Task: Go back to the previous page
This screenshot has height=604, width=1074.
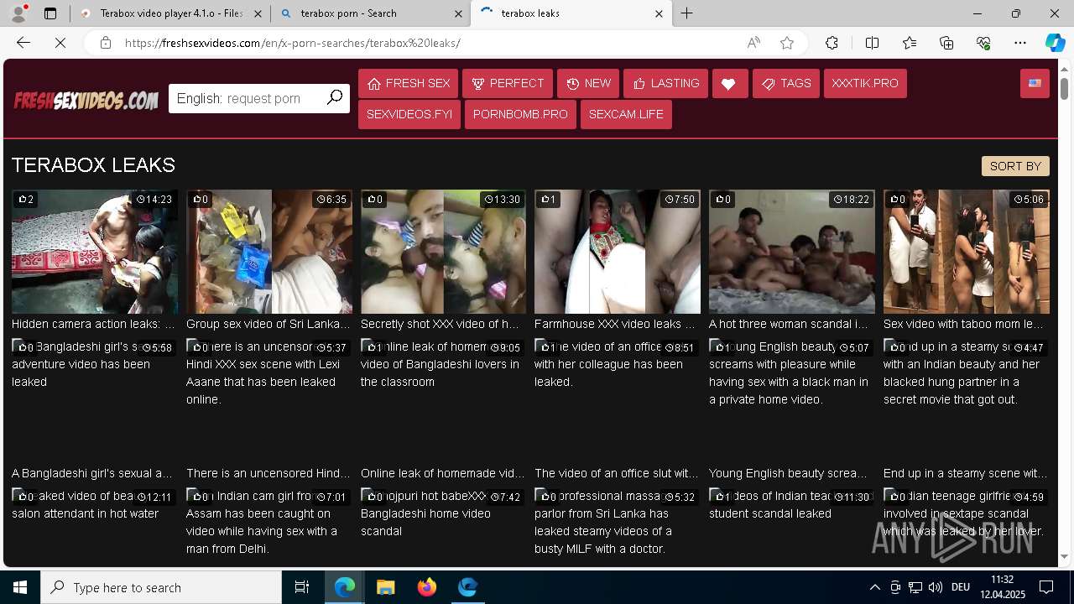Action: (x=23, y=43)
